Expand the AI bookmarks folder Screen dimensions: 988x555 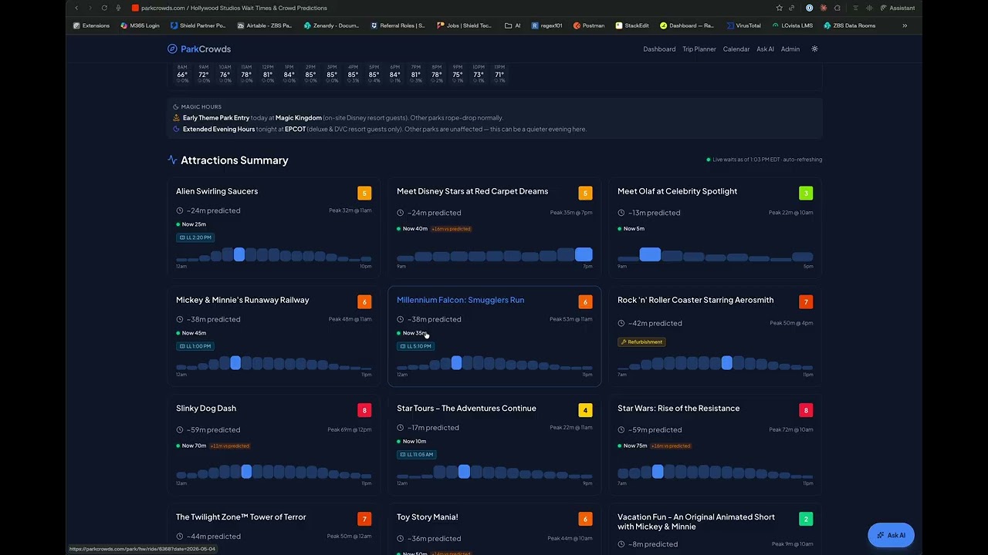[x=513, y=25]
